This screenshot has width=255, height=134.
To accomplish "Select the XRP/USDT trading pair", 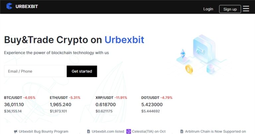I will [104, 98].
